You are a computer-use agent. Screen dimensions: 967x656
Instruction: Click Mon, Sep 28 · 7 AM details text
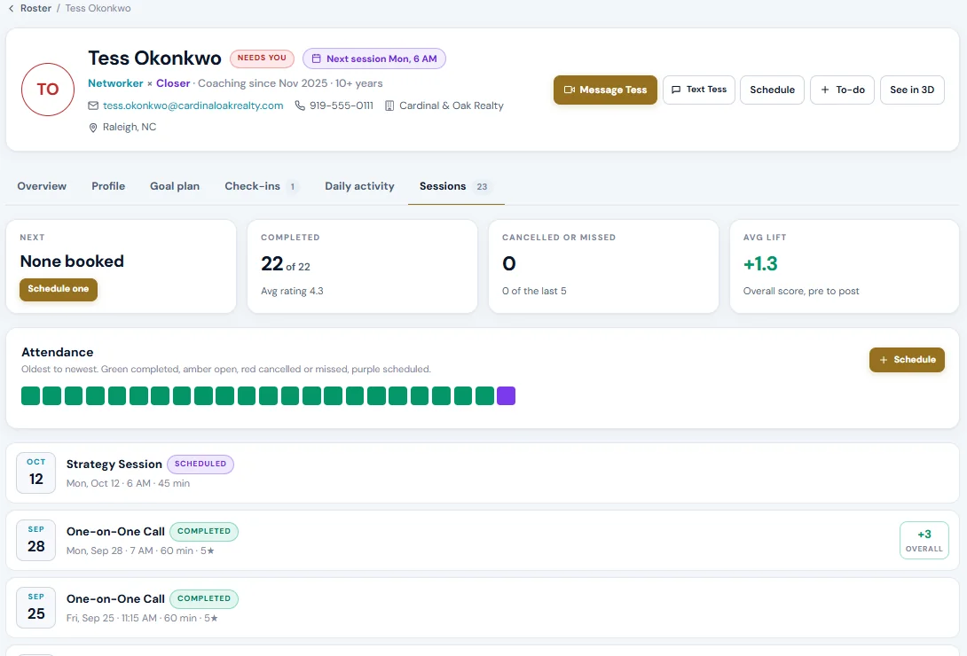140,551
